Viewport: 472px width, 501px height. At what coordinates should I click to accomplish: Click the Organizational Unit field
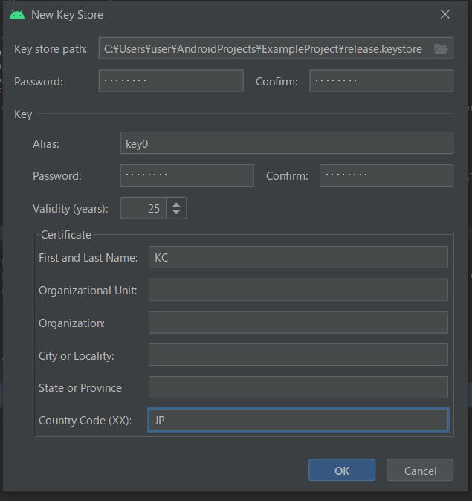pos(298,290)
